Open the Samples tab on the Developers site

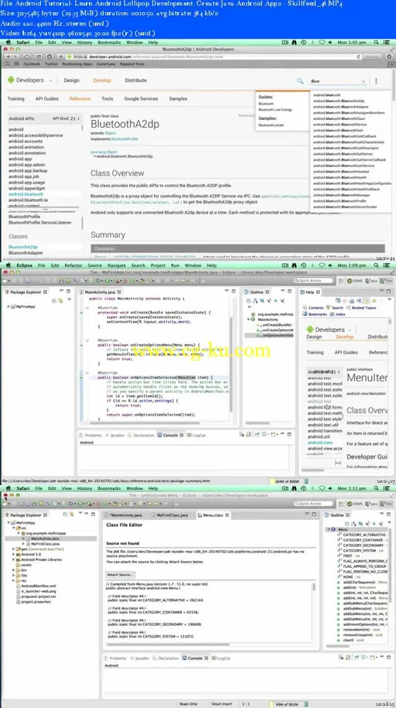coord(178,98)
